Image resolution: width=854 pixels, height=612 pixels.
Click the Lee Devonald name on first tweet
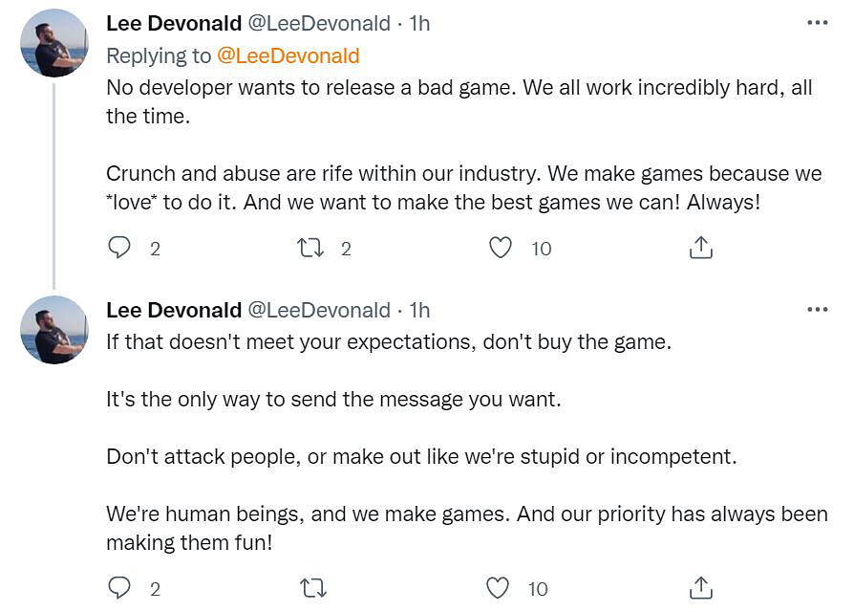173,23
